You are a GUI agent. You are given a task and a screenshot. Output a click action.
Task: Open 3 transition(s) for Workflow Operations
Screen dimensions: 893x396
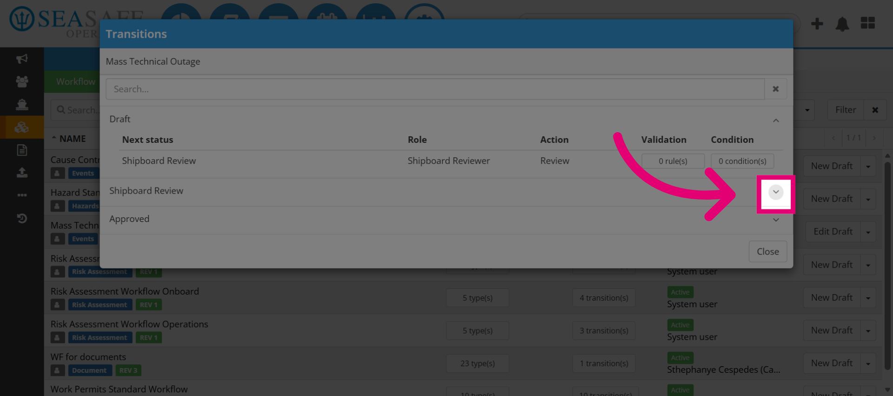pos(604,330)
